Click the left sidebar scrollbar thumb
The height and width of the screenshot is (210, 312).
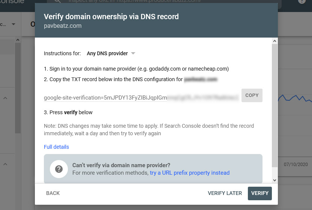(x=18, y=88)
